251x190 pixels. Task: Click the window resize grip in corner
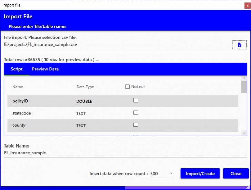click(248, 187)
